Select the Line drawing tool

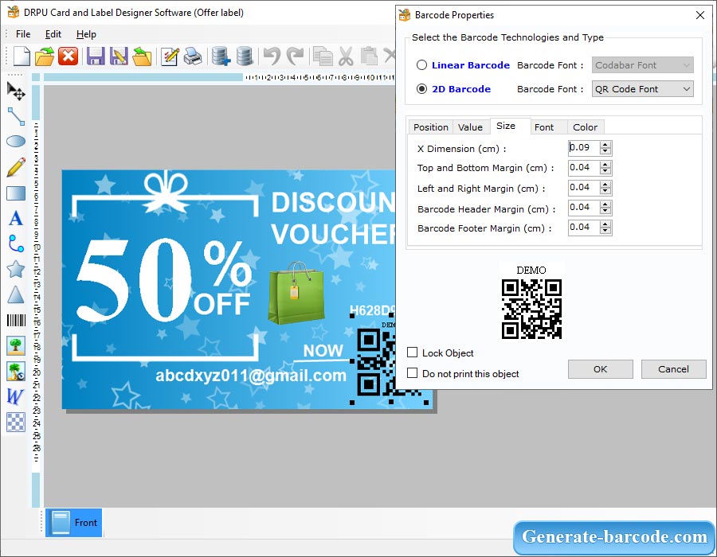(x=16, y=116)
